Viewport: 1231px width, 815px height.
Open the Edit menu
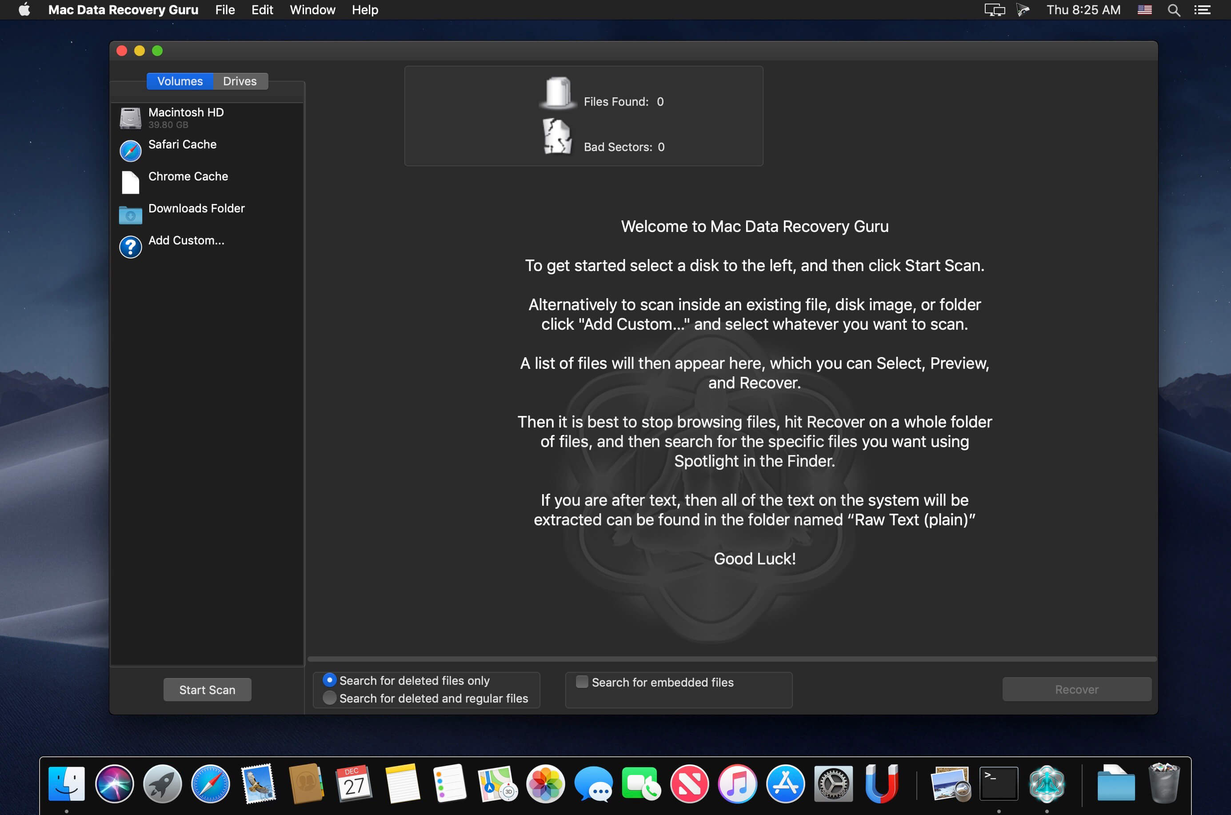262,10
